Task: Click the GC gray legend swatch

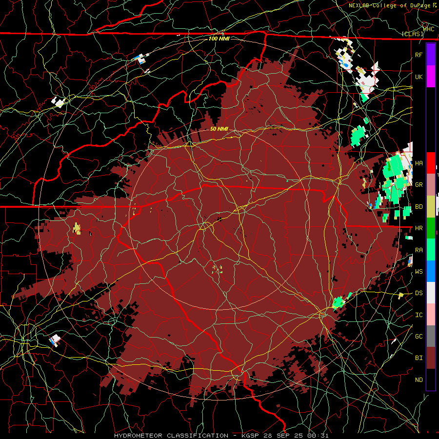Action: (431, 336)
